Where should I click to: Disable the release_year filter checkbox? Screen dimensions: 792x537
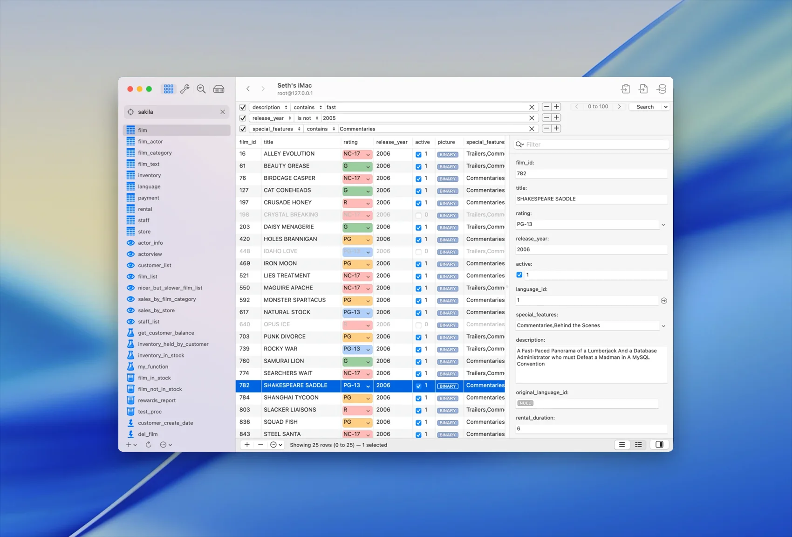click(x=243, y=118)
